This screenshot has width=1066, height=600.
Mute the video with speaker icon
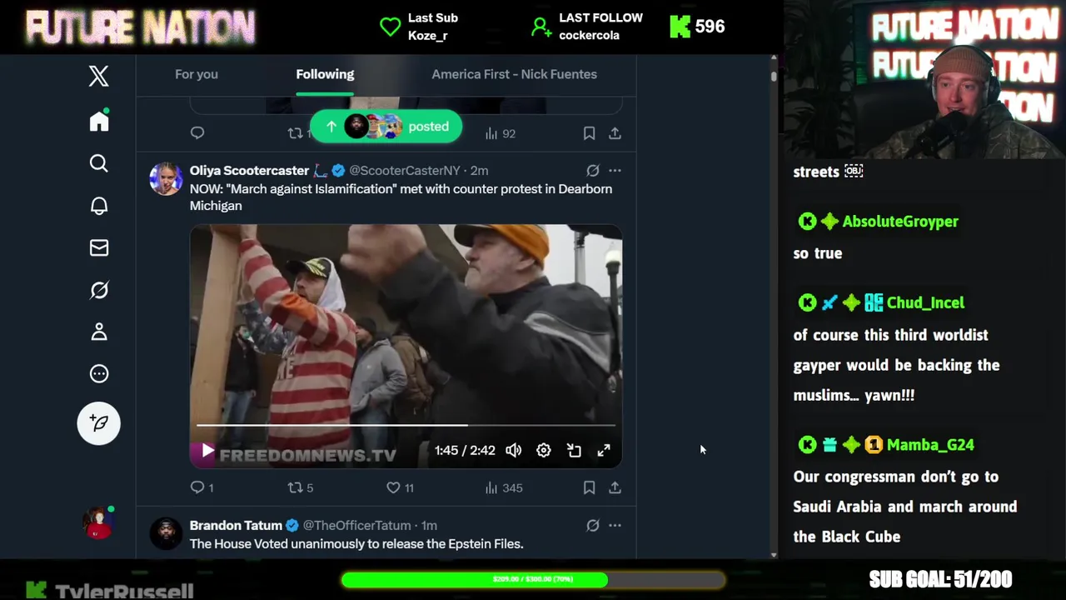click(513, 450)
